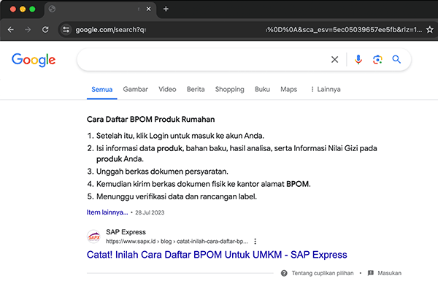Image resolution: width=438 pixels, height=292 pixels.
Task: Open the Maps tab
Action: click(x=289, y=89)
